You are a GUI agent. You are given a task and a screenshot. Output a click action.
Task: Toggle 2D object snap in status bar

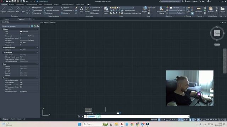(182, 120)
